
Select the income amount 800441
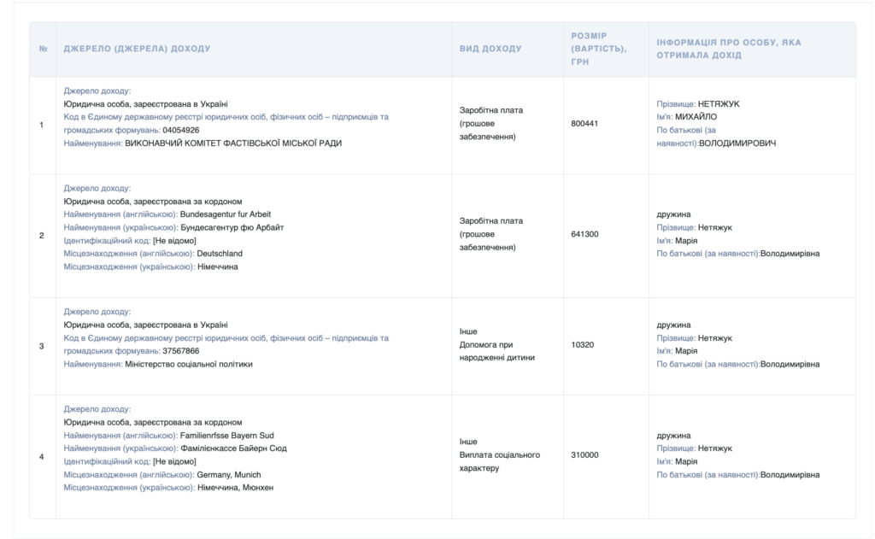[584, 124]
